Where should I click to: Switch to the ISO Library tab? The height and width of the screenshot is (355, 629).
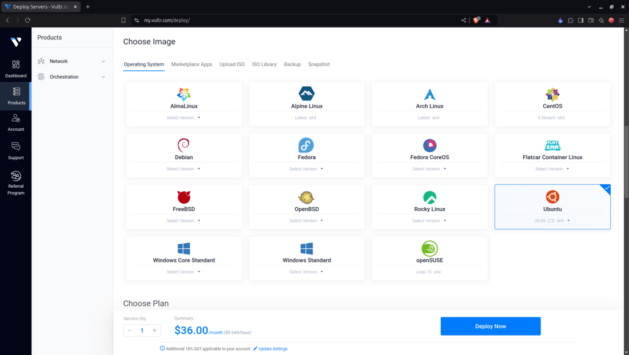[264, 64]
